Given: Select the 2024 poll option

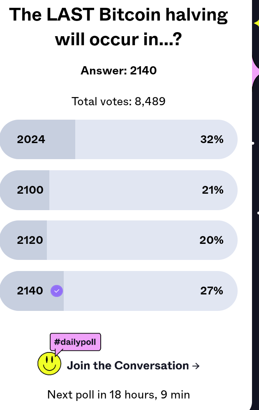Looking at the screenshot, I should [x=118, y=139].
